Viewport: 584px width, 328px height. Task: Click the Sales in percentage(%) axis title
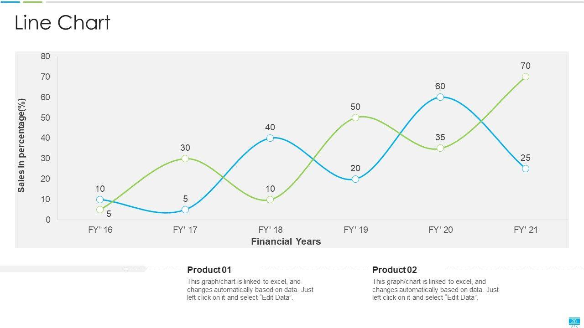click(x=21, y=145)
